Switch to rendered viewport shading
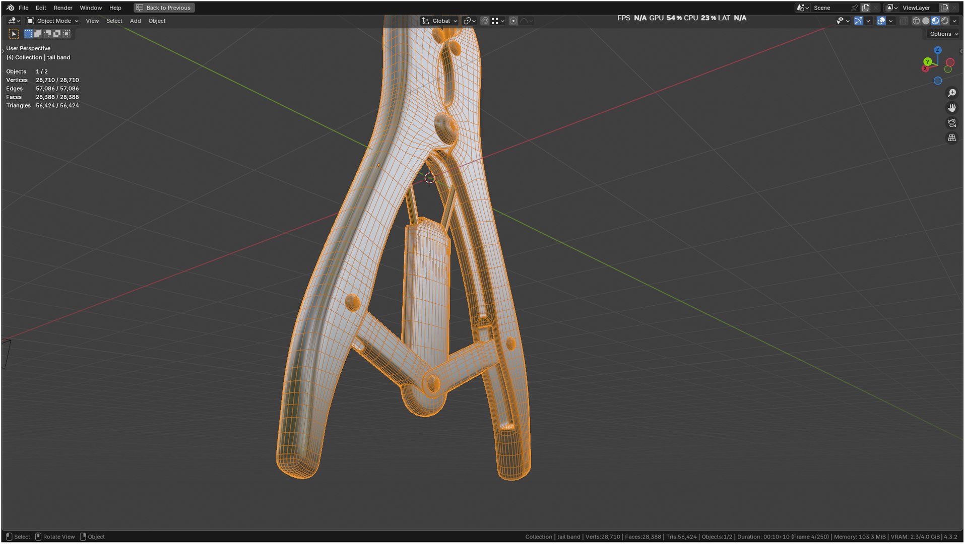The height and width of the screenshot is (544, 965). pos(945,21)
